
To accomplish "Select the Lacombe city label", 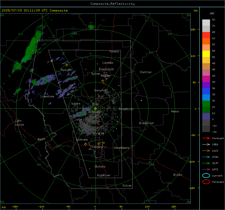I will [x=108, y=63].
